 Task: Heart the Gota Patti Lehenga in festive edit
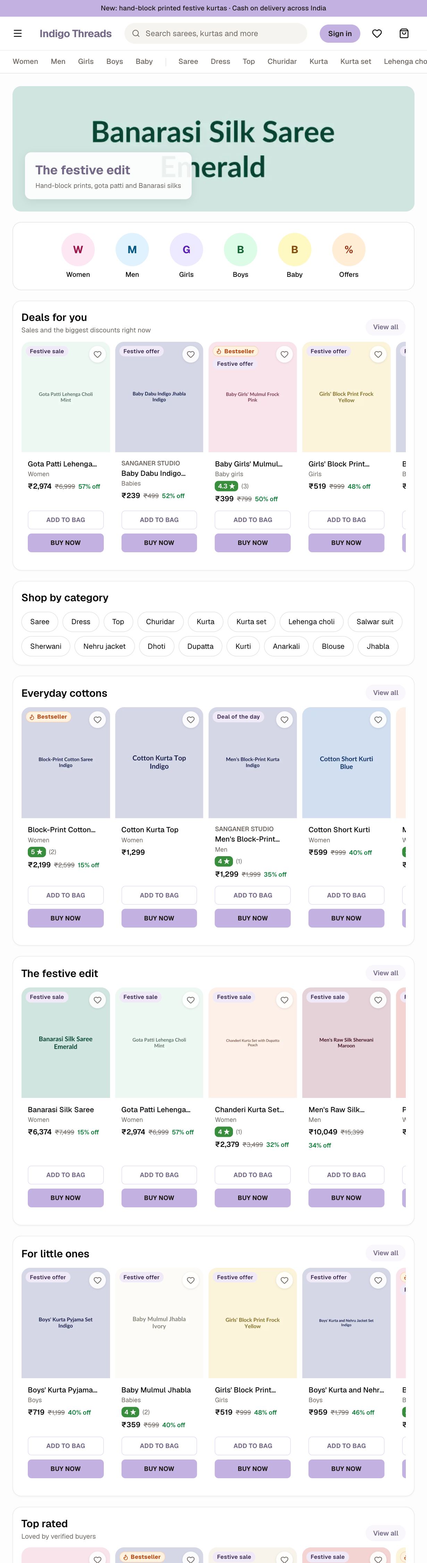191,1000
